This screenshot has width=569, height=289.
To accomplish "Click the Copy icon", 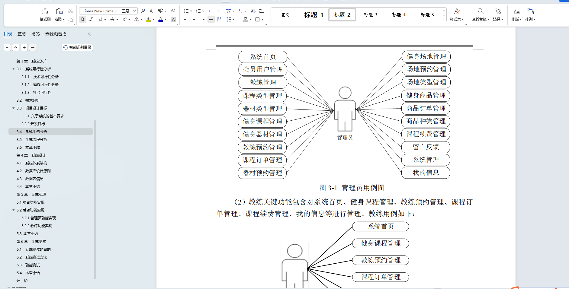I will [70, 19].
